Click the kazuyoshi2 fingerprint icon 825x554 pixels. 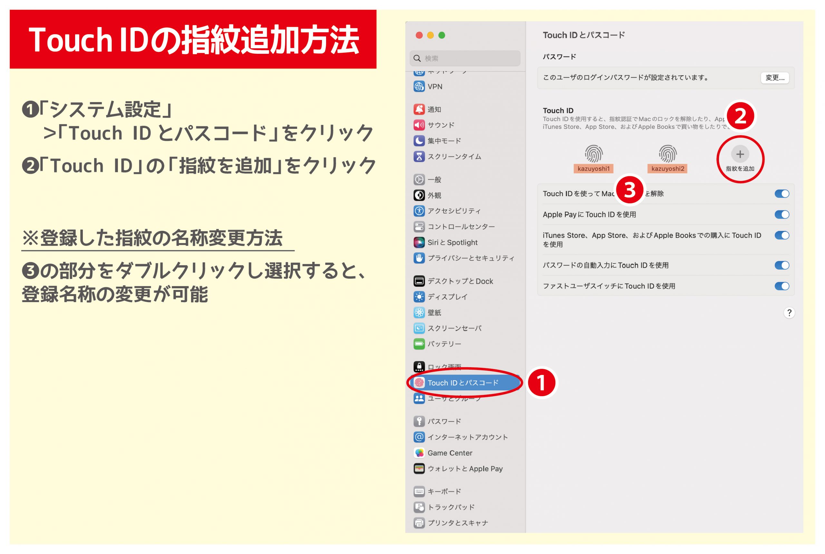[667, 154]
